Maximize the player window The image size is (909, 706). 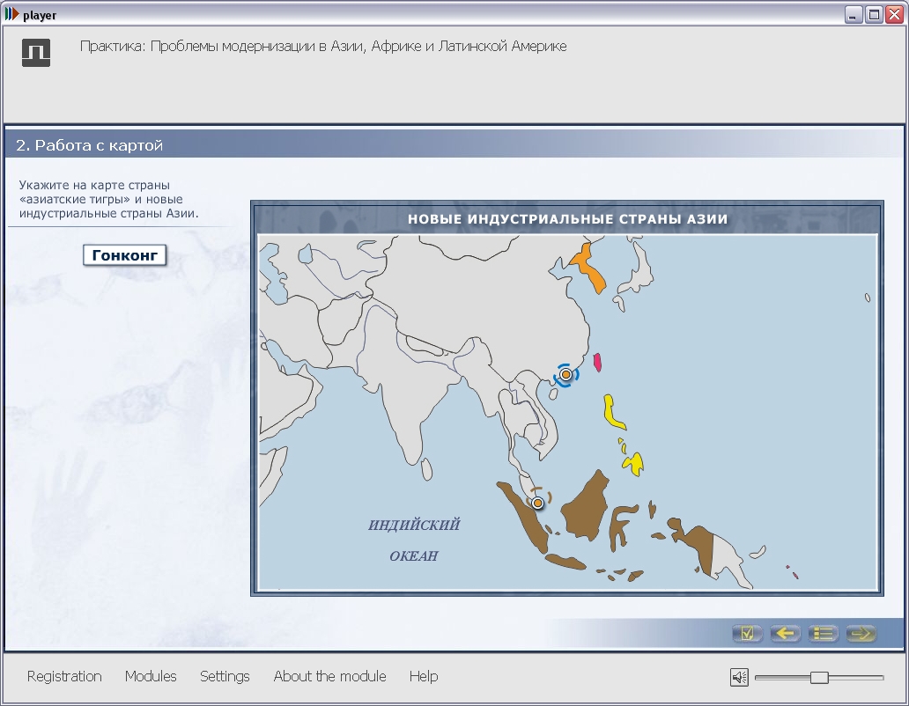tap(874, 14)
